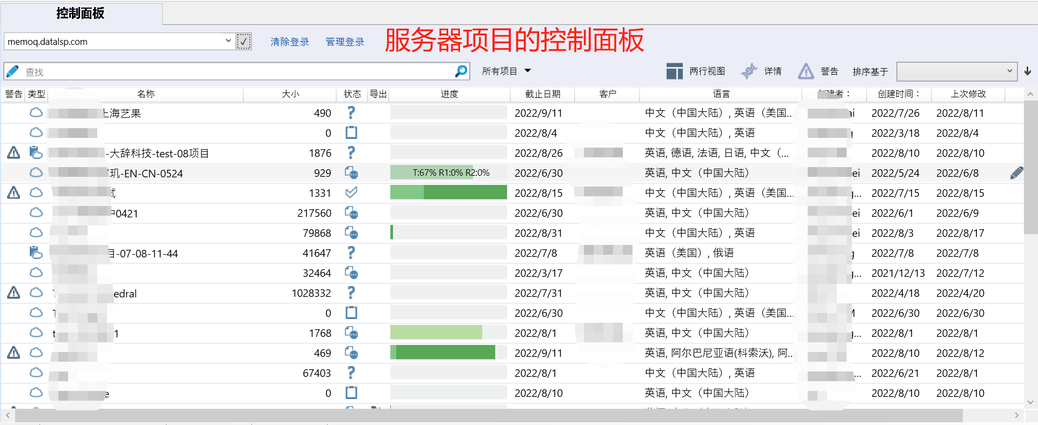Click the horizontal scrollbar left arrow

pos(8,415)
